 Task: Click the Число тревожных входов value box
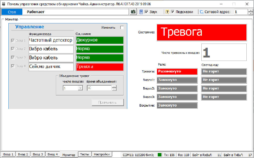(224, 52)
